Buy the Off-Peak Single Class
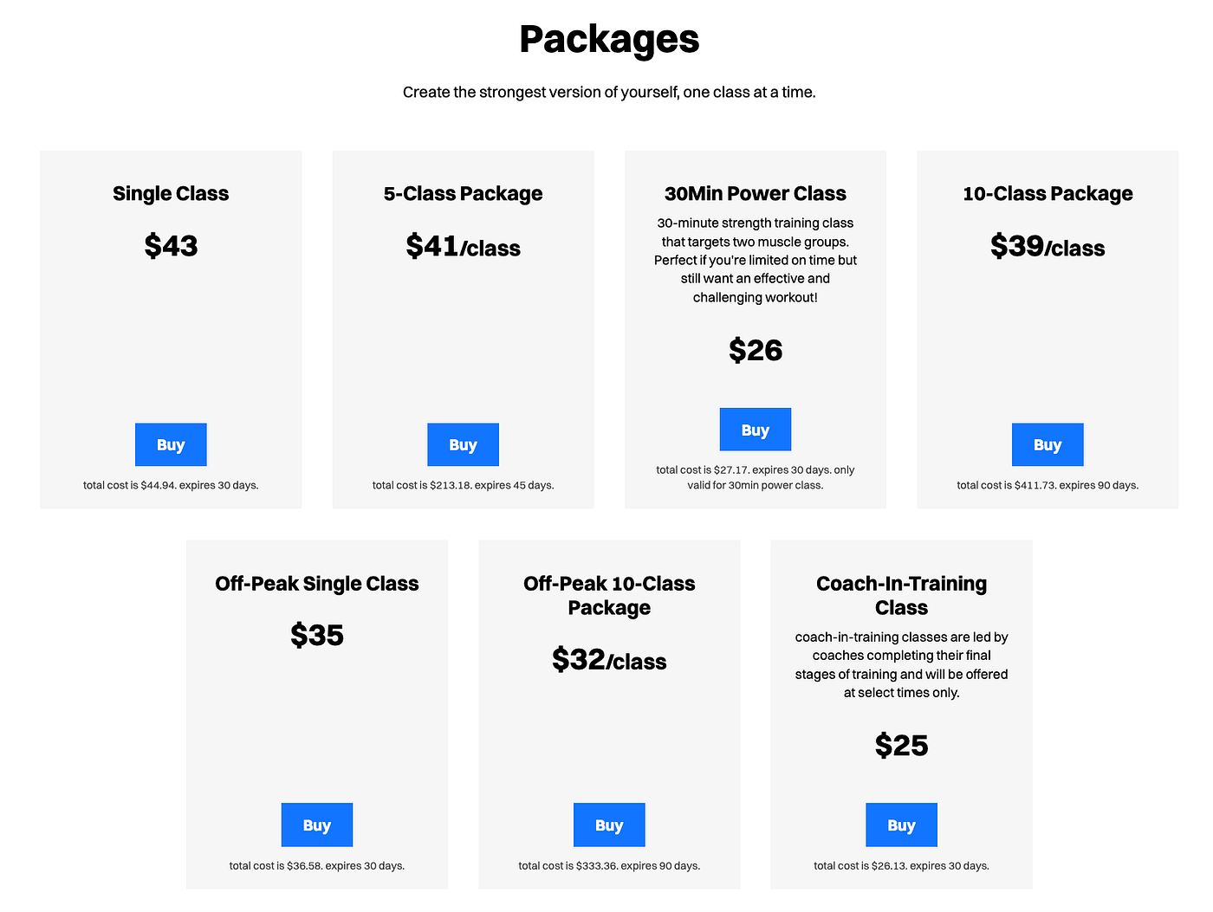This screenshot has height=912, width=1213. pyautogui.click(x=316, y=825)
